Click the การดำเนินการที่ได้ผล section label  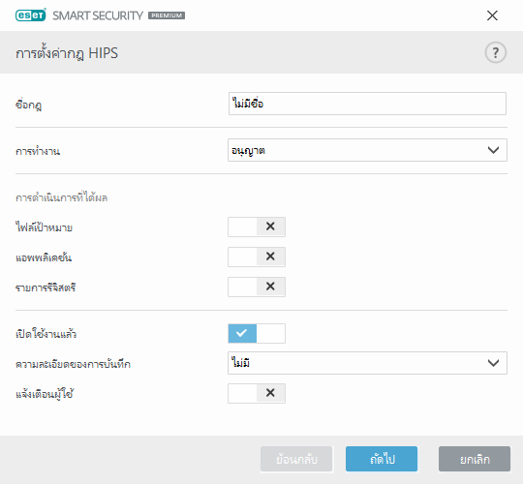pyautogui.click(x=61, y=197)
